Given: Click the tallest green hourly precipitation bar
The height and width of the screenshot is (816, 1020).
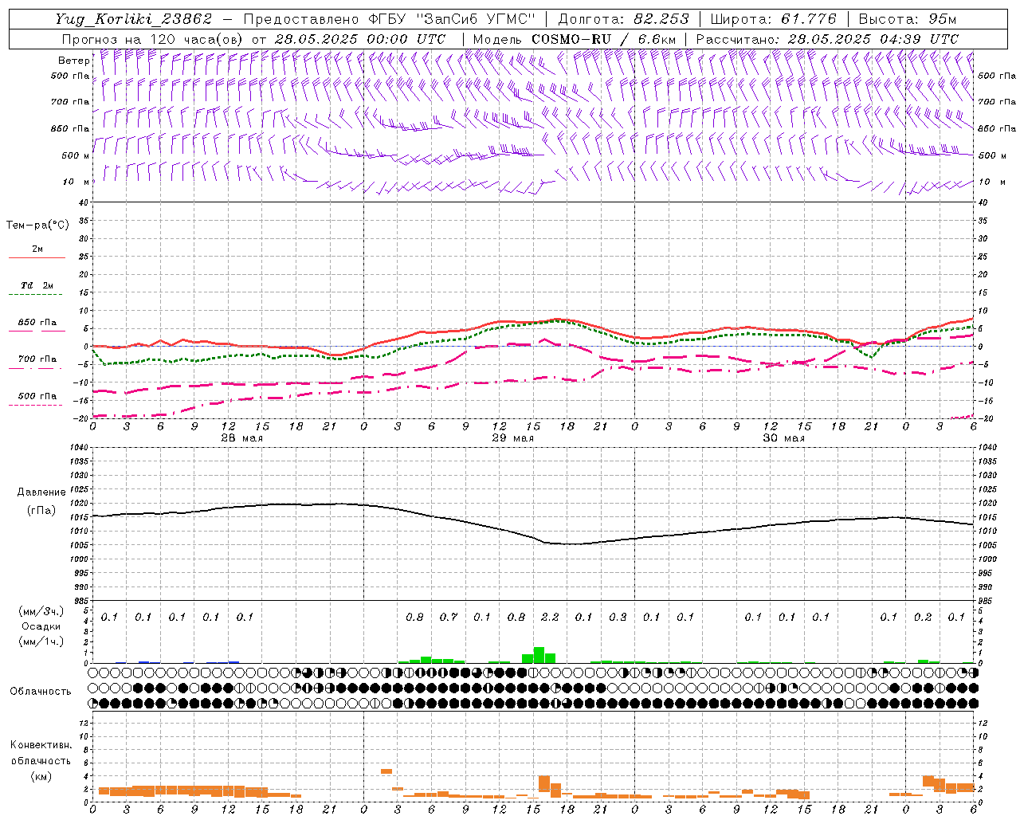Looking at the screenshot, I should [539, 655].
